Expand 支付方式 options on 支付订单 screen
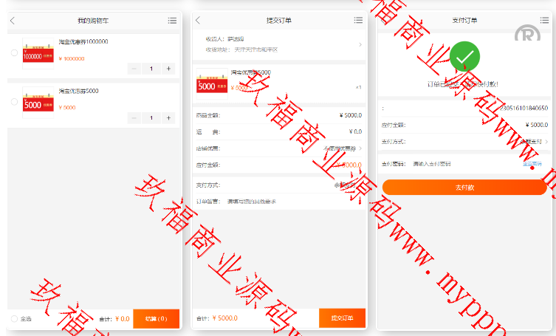 coord(530,141)
